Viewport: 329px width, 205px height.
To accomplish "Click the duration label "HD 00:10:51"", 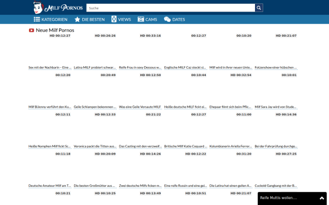I will pyautogui.click(x=196, y=194).
